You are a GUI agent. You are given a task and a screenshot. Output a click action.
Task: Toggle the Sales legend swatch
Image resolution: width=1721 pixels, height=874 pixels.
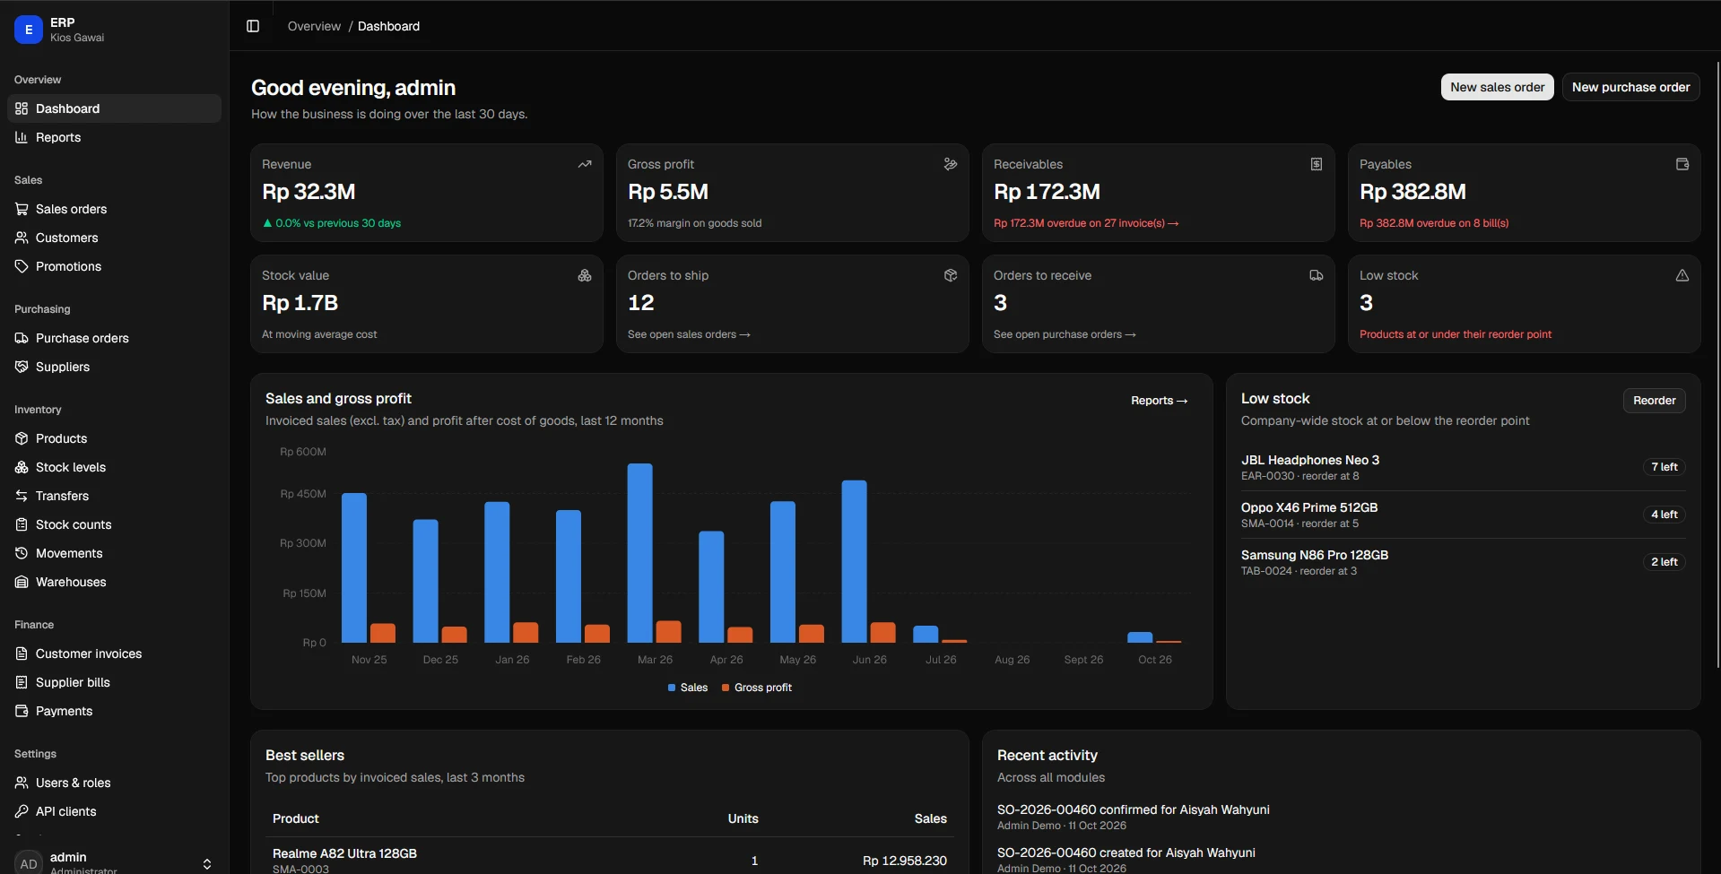tap(672, 688)
